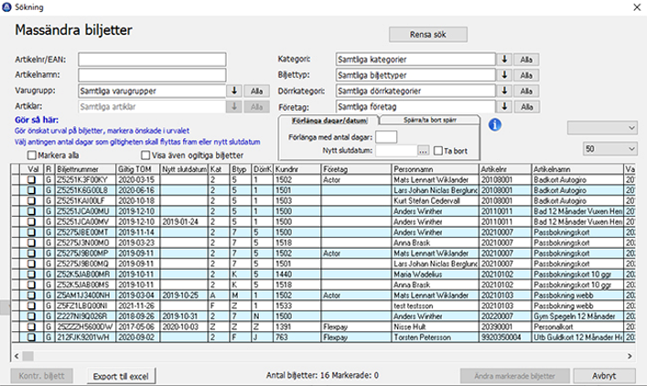Screen dimensions: 647x386
Task: Switch to Förlänga dagar/datum tab
Action: [x=329, y=121]
